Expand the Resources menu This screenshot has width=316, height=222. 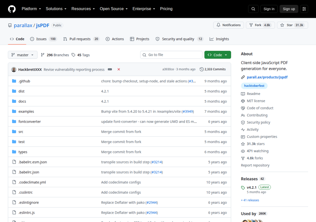(83, 9)
